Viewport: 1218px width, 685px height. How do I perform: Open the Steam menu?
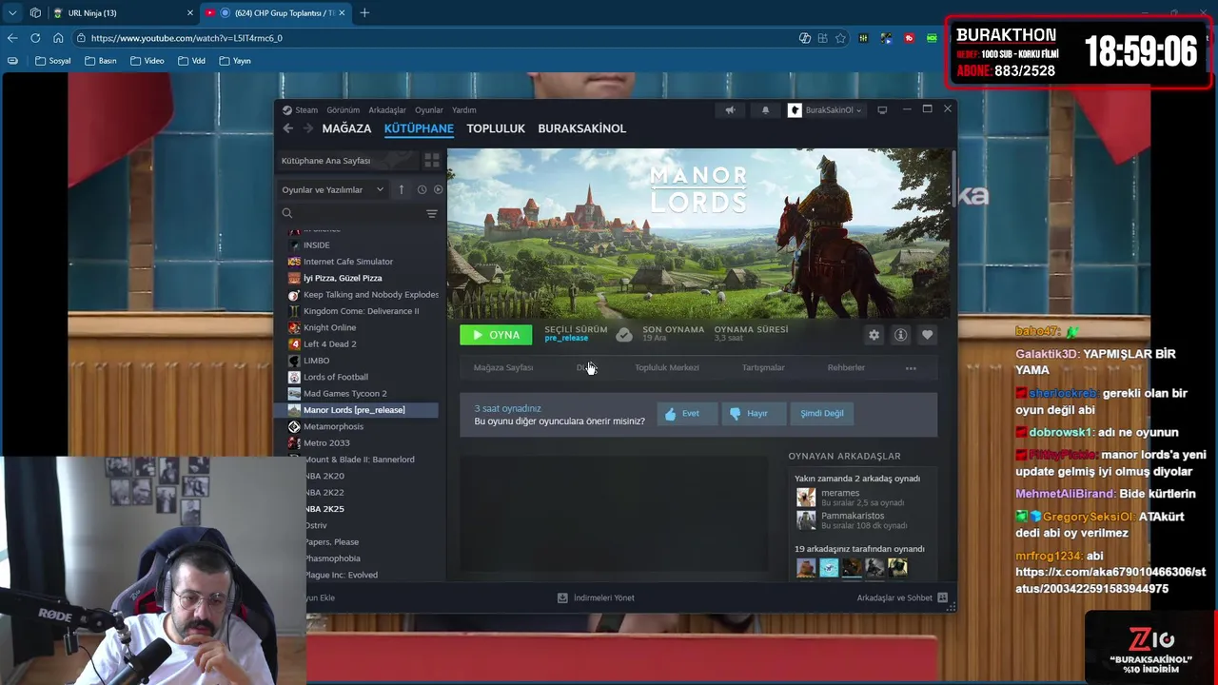point(306,110)
